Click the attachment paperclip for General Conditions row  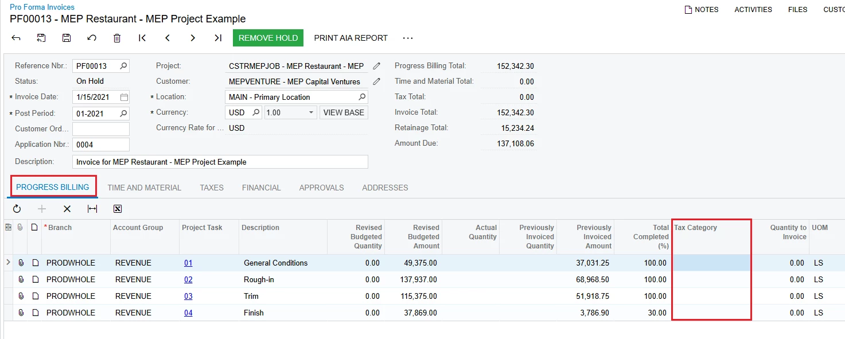coord(21,263)
